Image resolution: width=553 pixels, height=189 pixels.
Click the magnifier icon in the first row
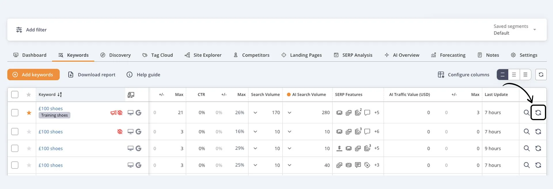(527, 113)
